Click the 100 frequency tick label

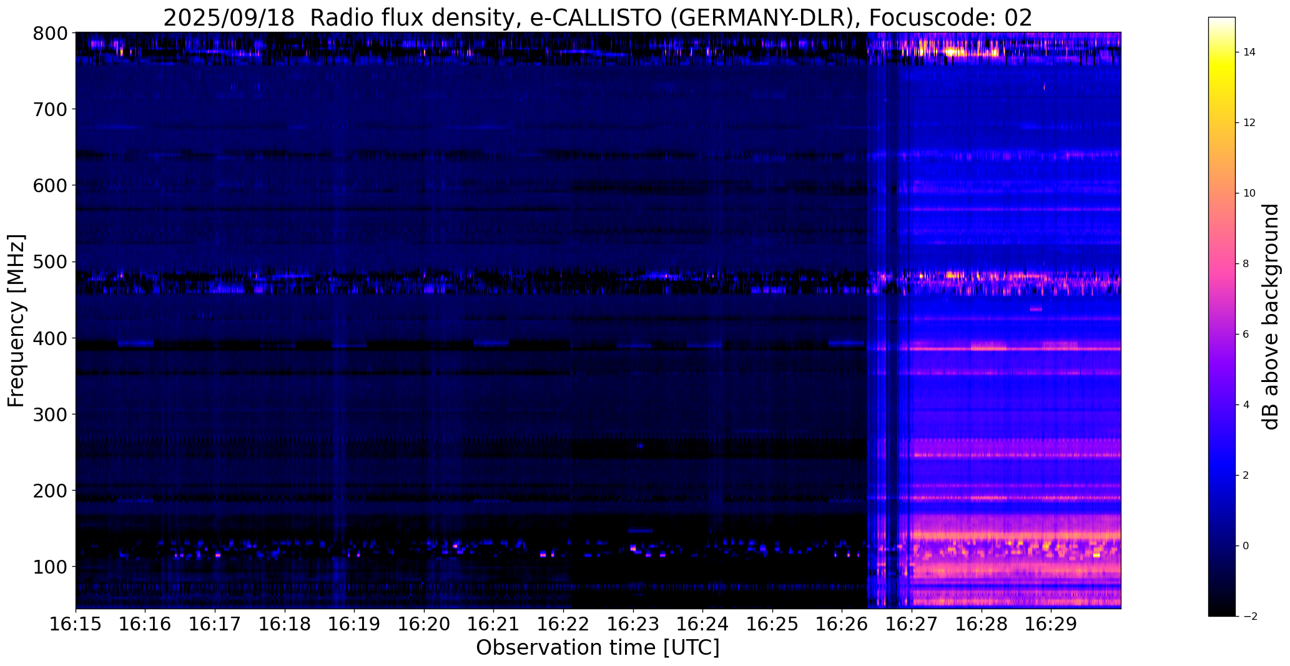pyautogui.click(x=49, y=567)
